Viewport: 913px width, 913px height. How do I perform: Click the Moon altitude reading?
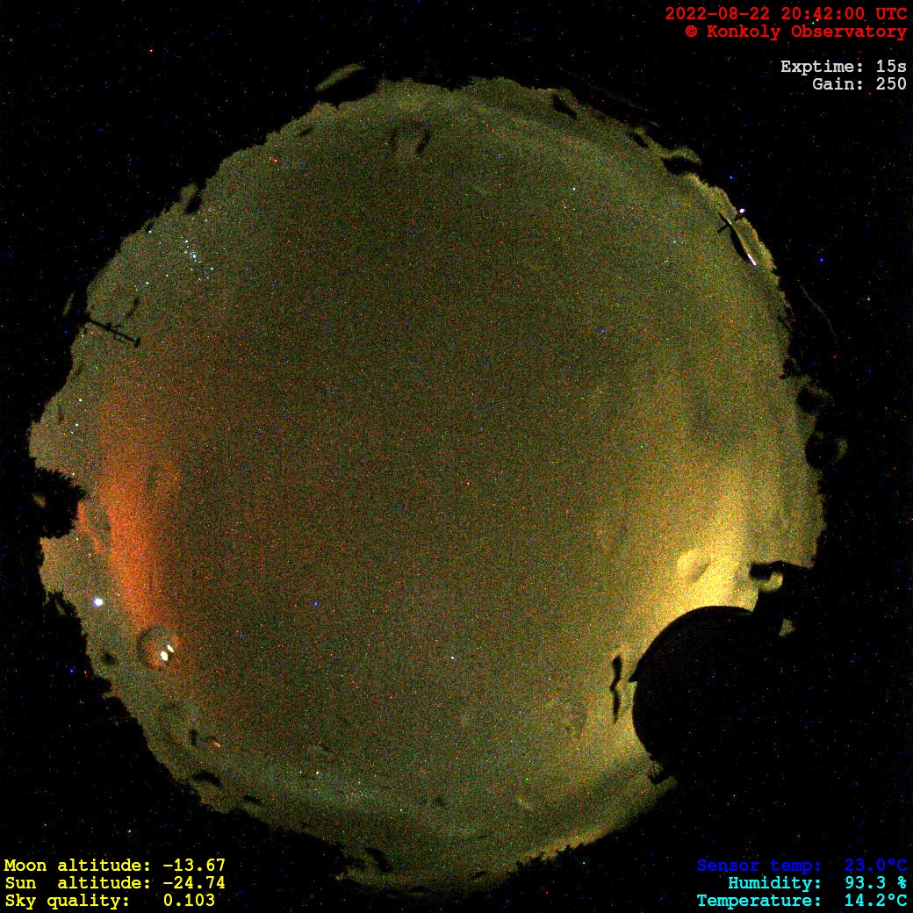pyautogui.click(x=114, y=866)
